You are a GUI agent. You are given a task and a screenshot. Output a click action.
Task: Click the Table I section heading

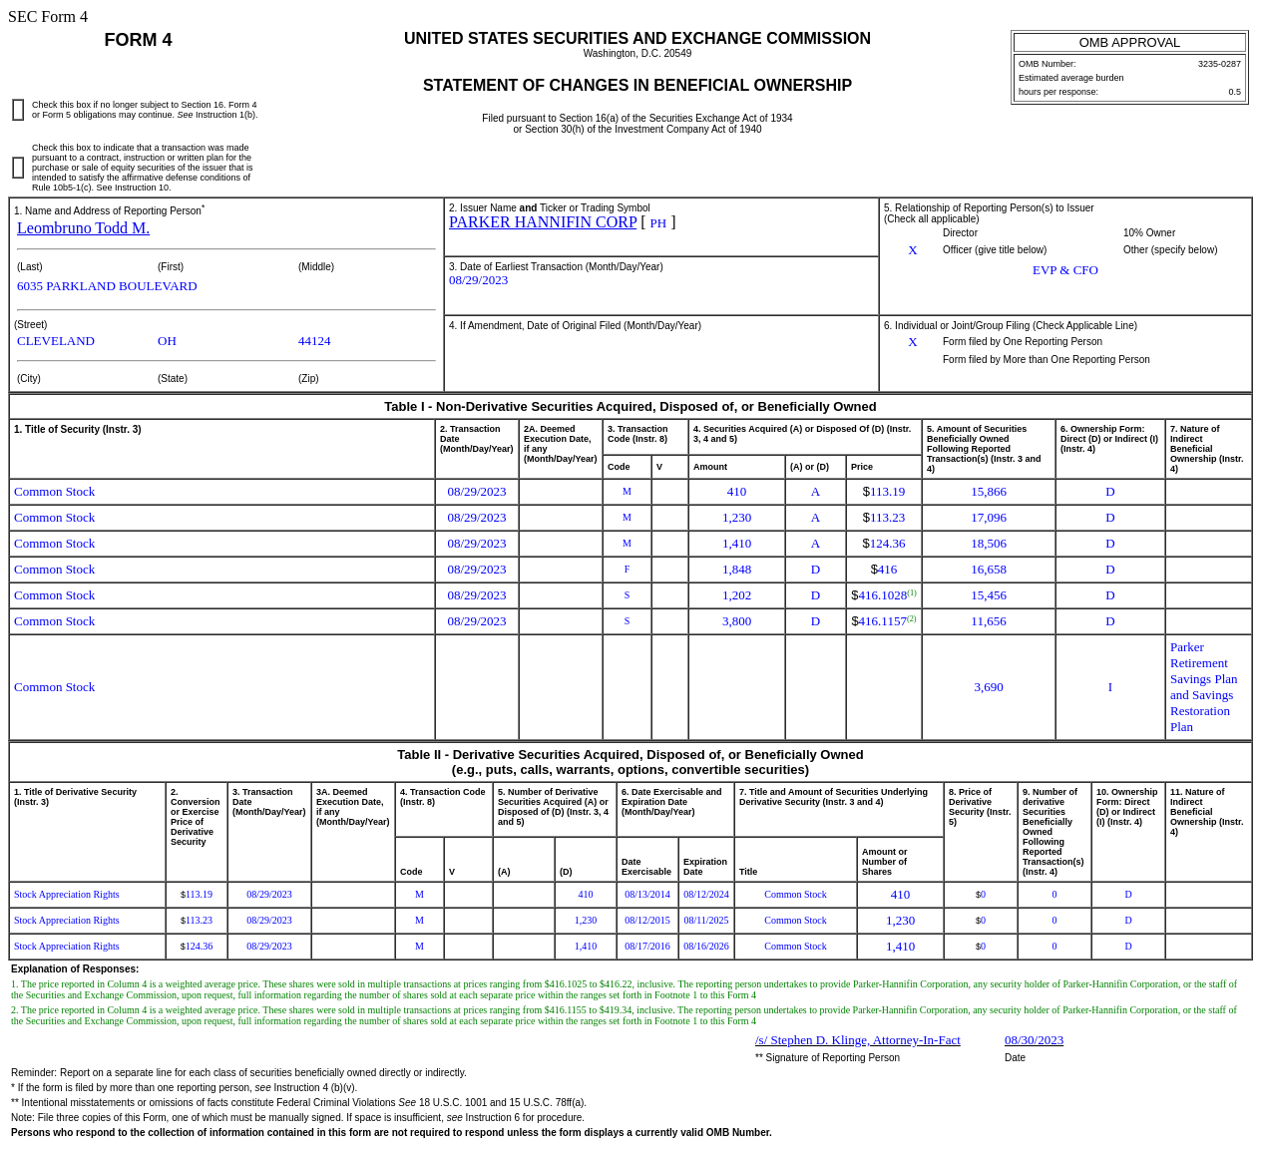click(x=630, y=407)
